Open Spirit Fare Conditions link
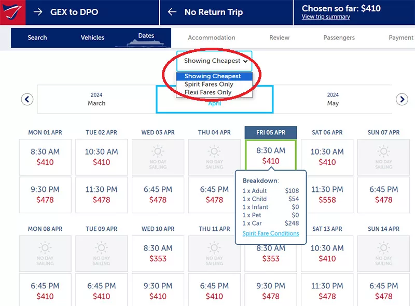The height and width of the screenshot is (306, 415). [x=271, y=233]
